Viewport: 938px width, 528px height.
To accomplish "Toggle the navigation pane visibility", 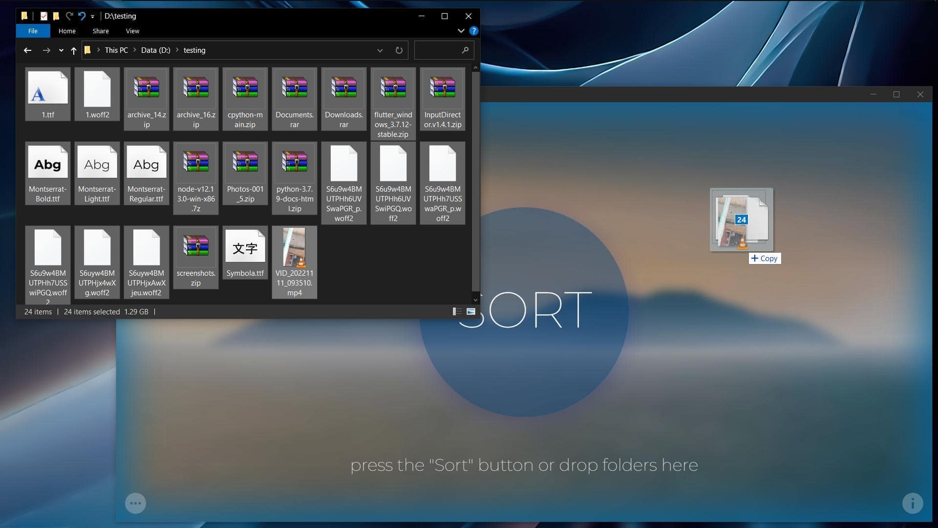I will tap(131, 30).
